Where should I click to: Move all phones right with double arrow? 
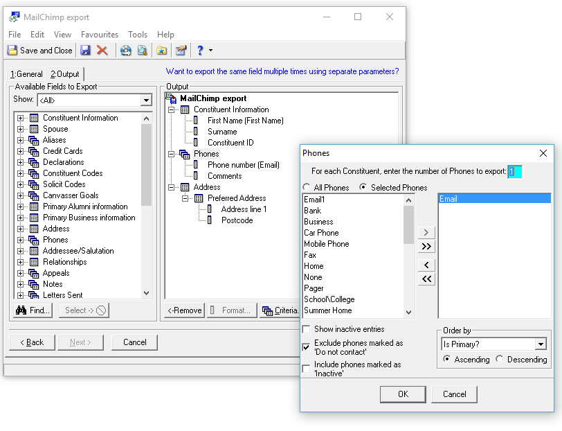pos(426,247)
